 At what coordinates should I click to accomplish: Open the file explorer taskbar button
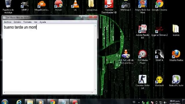tap(30, 102)
